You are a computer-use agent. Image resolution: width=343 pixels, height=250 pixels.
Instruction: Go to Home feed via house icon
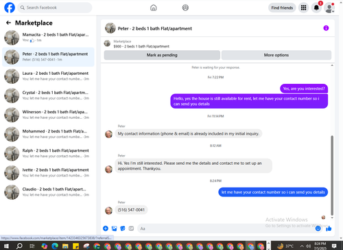154,8
